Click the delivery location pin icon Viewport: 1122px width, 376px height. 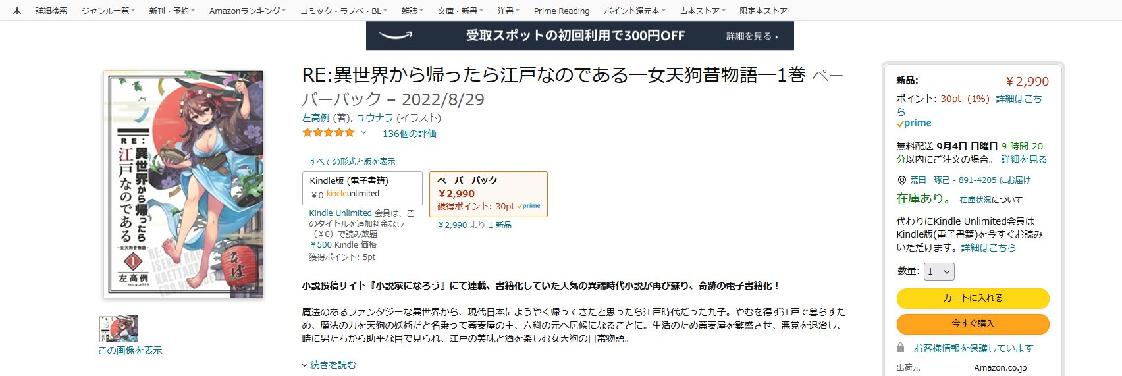901,180
